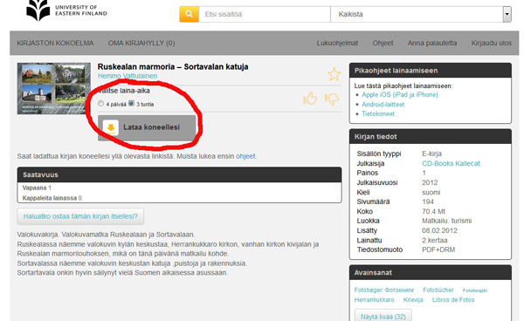
Task: Click the Fotobücher keyword
Action: click(438, 290)
